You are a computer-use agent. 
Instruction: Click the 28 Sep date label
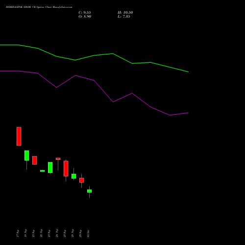[x=73, y=233]
